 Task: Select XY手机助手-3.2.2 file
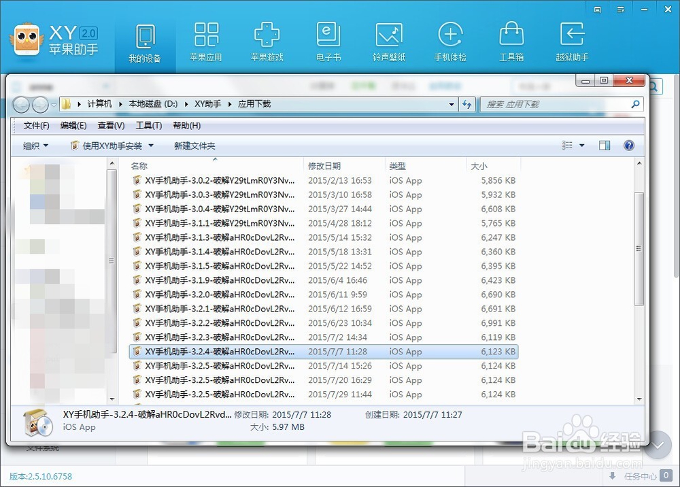(324, 323)
